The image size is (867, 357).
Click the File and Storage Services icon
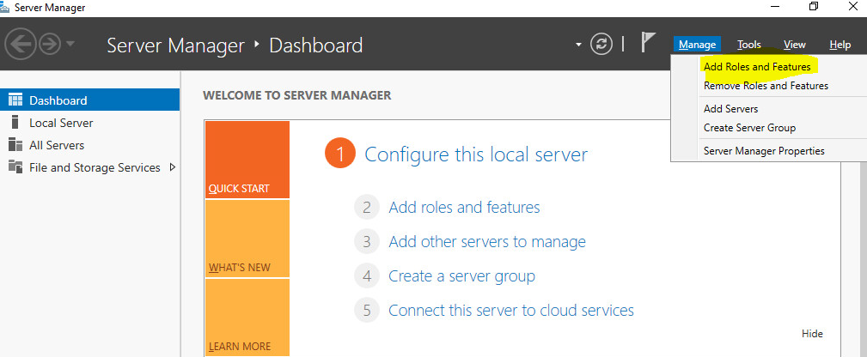(15, 167)
